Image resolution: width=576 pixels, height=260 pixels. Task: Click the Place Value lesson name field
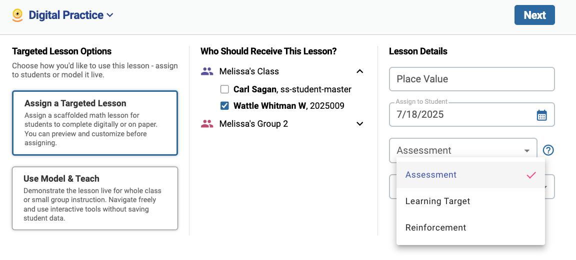pyautogui.click(x=471, y=79)
